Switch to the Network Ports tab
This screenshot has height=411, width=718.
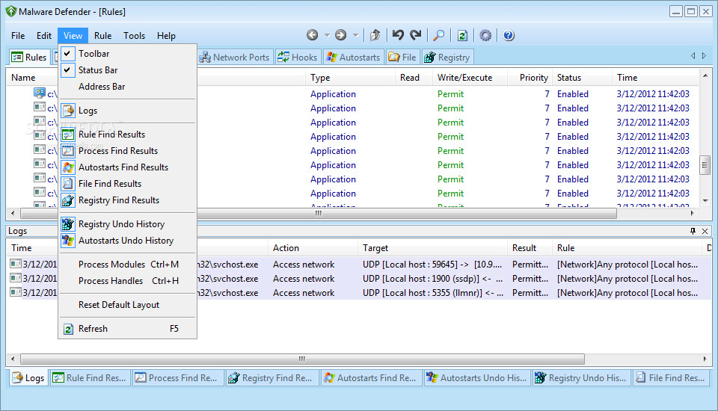pos(233,58)
